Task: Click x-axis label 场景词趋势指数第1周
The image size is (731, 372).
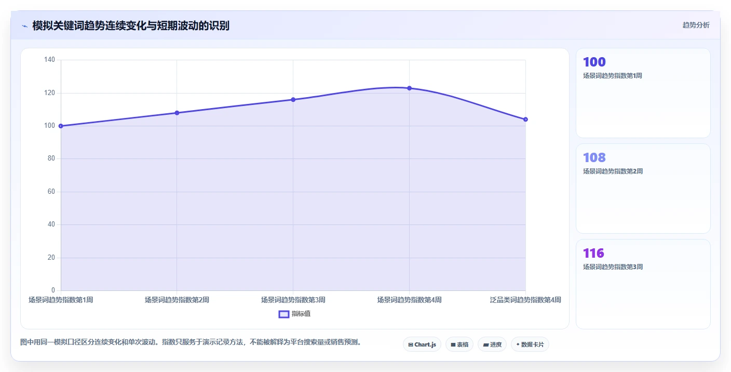Action: point(61,300)
